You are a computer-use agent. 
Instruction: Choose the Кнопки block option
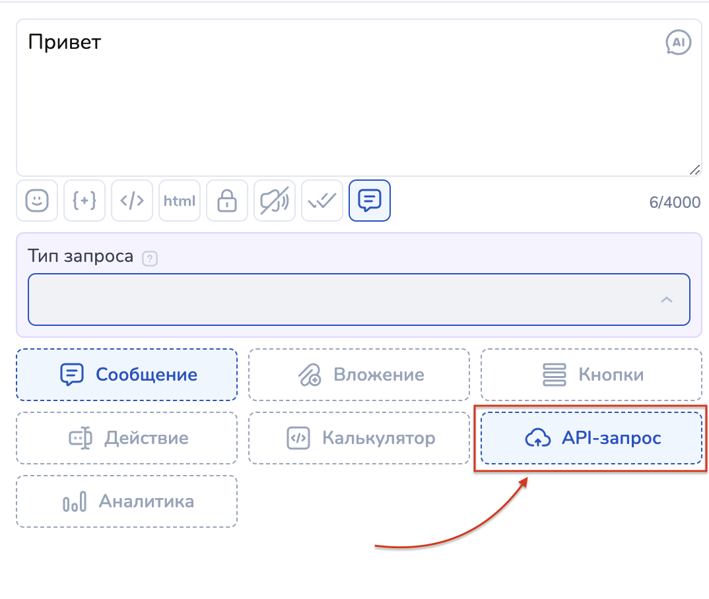click(x=591, y=375)
